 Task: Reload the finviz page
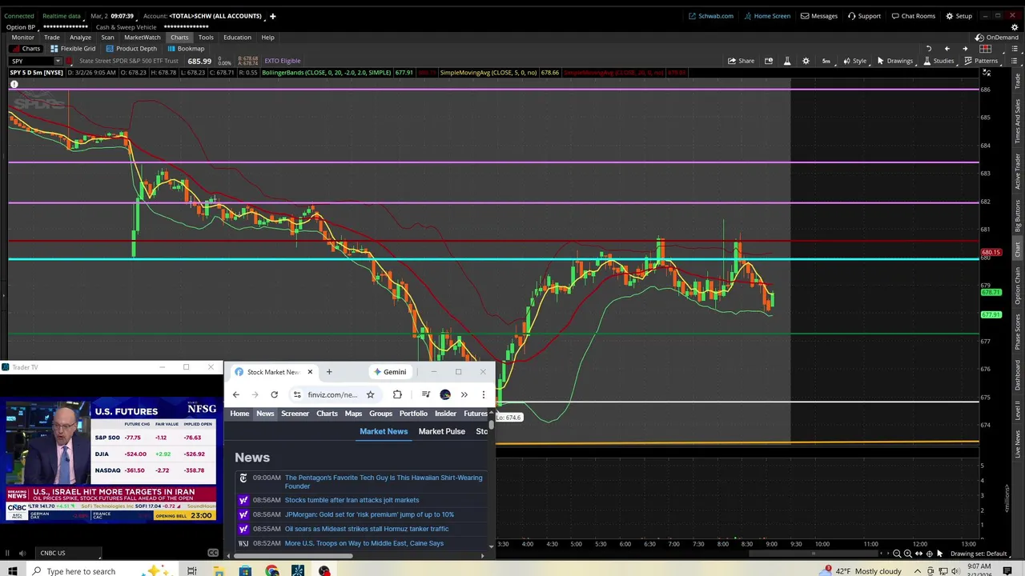click(x=274, y=394)
